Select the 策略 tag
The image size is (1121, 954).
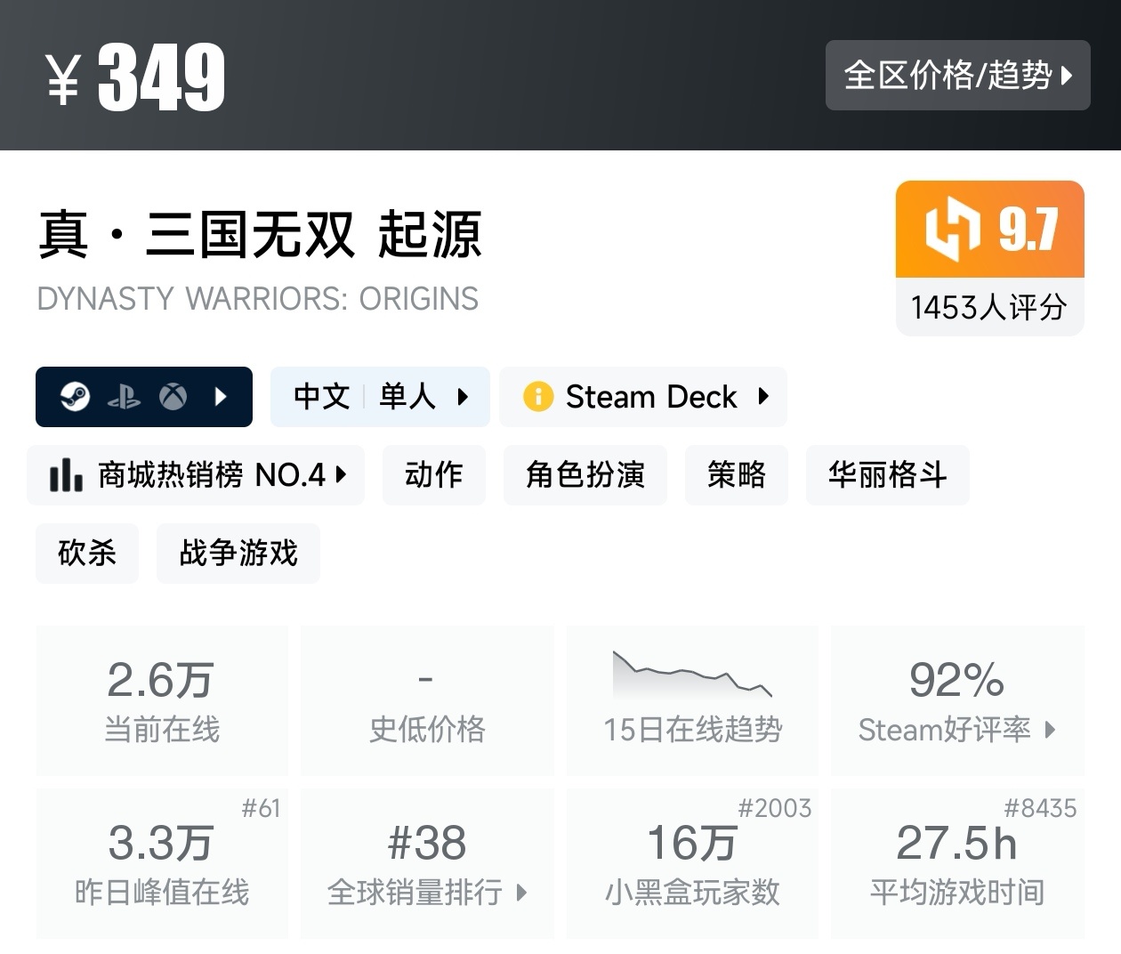[736, 475]
